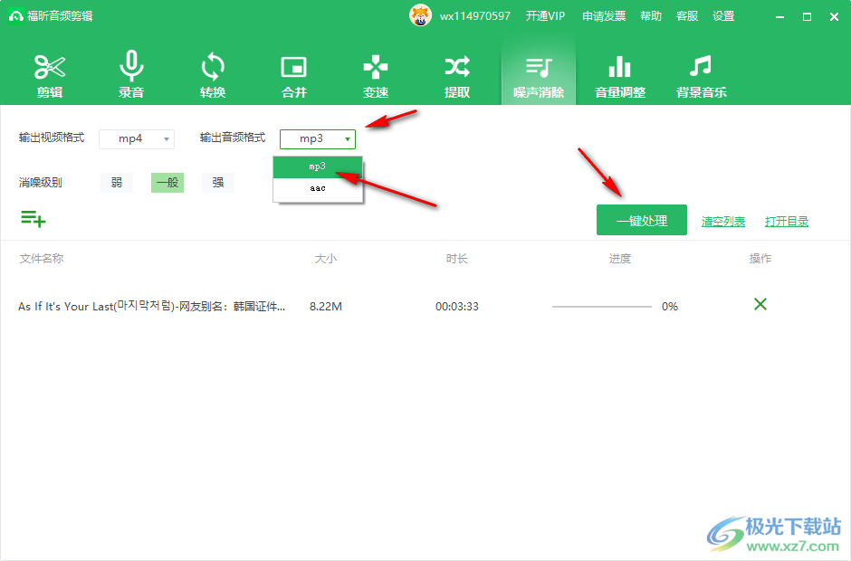Set noise reduction level to 强
Viewport: 851px width, 561px height.
218,183
